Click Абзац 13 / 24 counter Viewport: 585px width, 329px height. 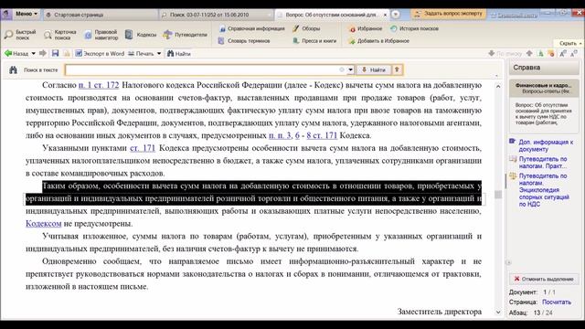[531, 313]
